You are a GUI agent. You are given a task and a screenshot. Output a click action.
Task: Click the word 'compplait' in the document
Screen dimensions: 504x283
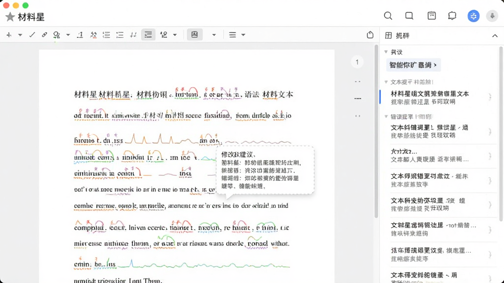[90, 228]
